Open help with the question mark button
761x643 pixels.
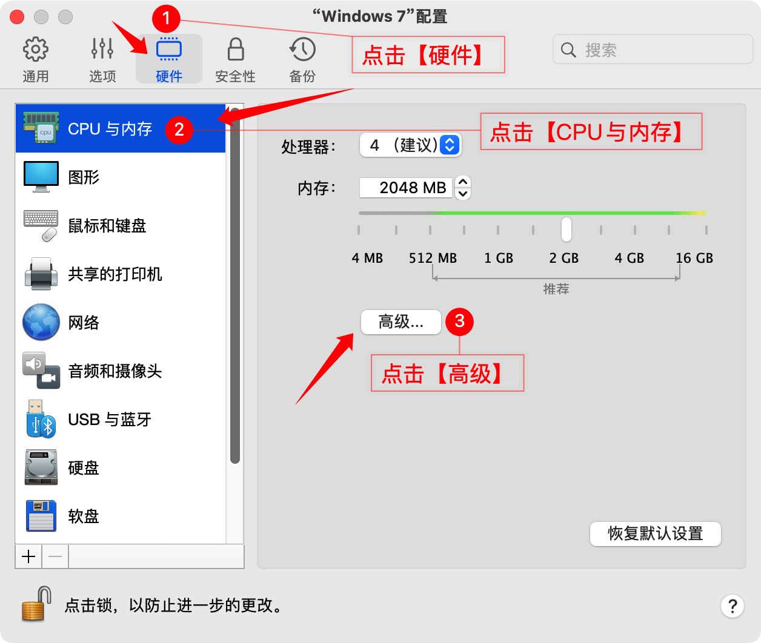pyautogui.click(x=733, y=606)
